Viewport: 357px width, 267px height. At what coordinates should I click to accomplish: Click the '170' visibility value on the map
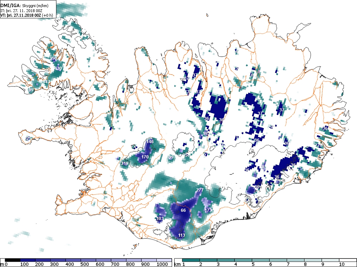click(x=145, y=157)
